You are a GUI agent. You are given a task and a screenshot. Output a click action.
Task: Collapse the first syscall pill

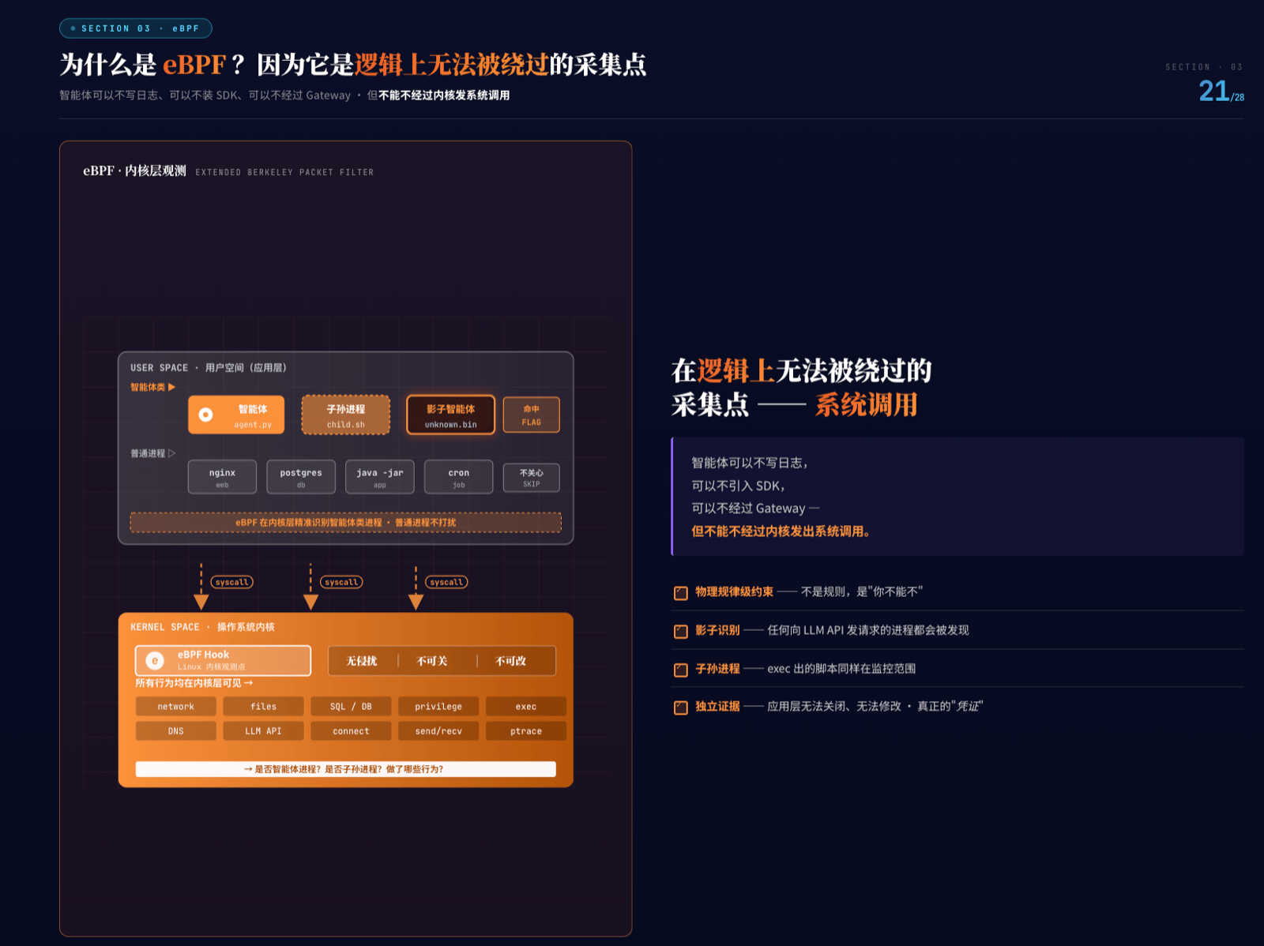click(x=232, y=582)
